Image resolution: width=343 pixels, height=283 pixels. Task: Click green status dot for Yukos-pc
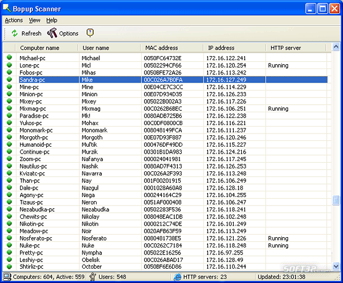(x=9, y=123)
